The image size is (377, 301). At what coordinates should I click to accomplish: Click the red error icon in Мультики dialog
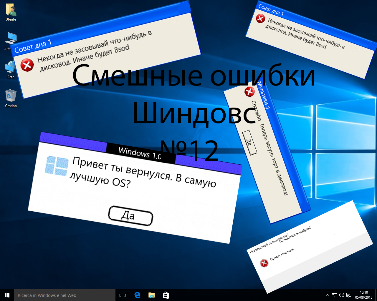point(249,92)
